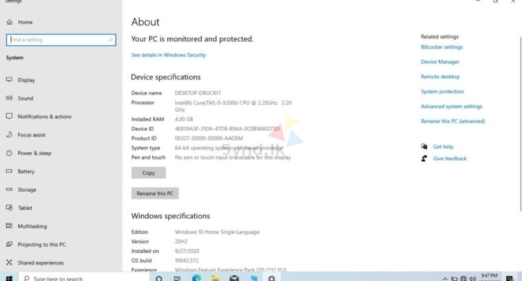Launch Microsoft Edge from taskbar
Image resolution: width=522 pixels, height=281 pixels.
[196, 278]
